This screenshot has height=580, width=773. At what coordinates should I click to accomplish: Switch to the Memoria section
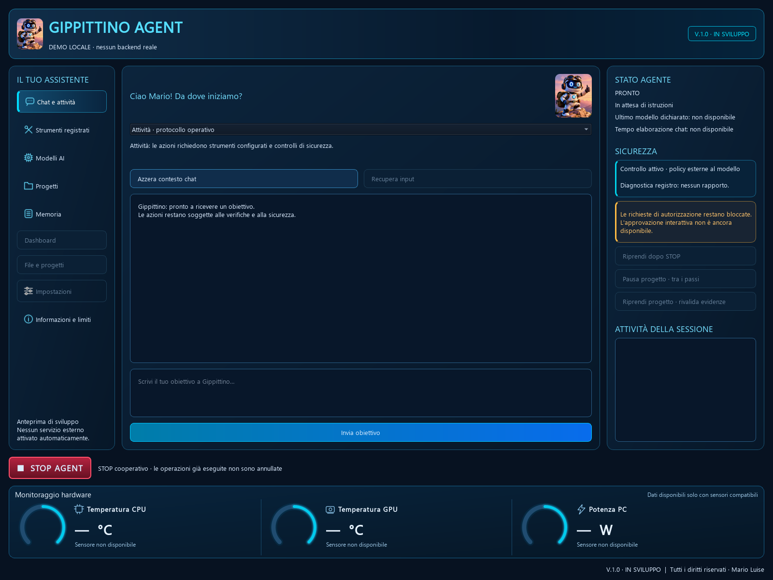62,214
